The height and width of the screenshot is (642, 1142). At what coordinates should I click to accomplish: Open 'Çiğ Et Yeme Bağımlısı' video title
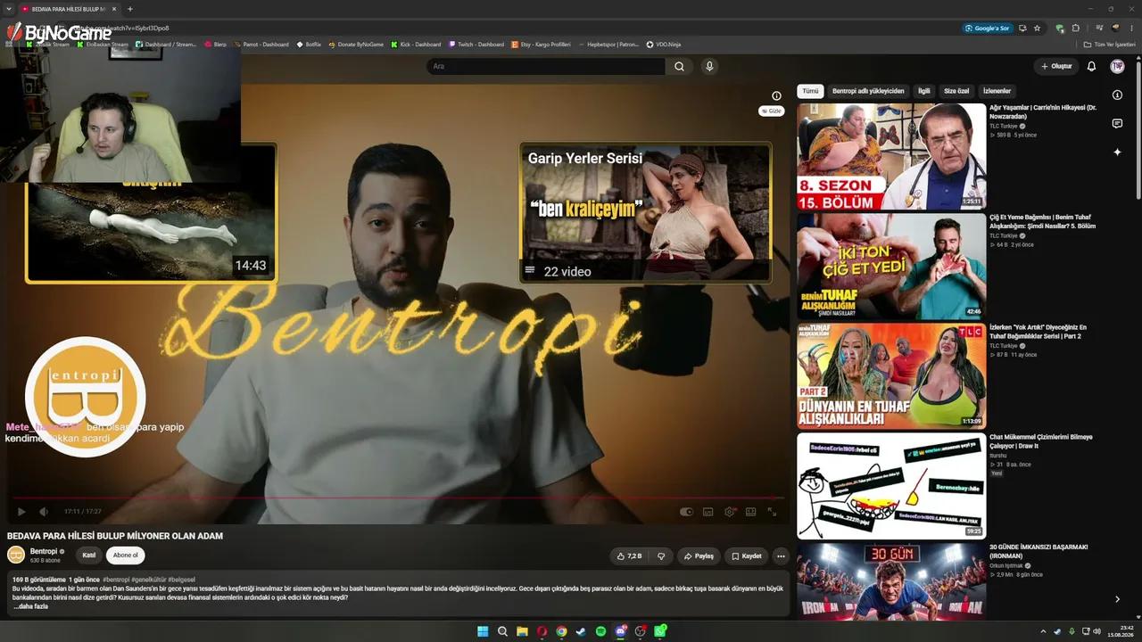coord(1042,221)
